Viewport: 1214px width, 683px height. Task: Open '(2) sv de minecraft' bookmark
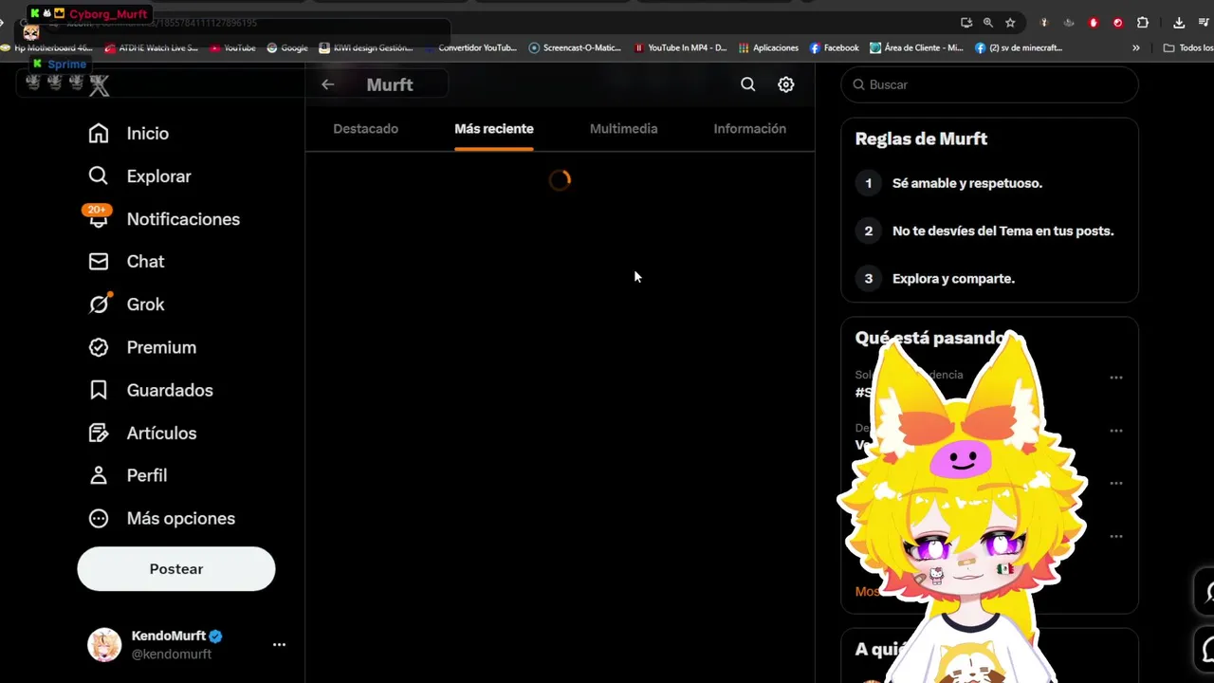point(1019,47)
